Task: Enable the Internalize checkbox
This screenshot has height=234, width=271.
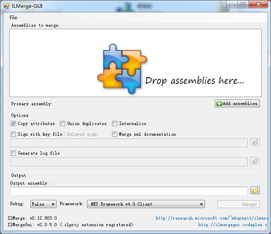Action: point(114,124)
